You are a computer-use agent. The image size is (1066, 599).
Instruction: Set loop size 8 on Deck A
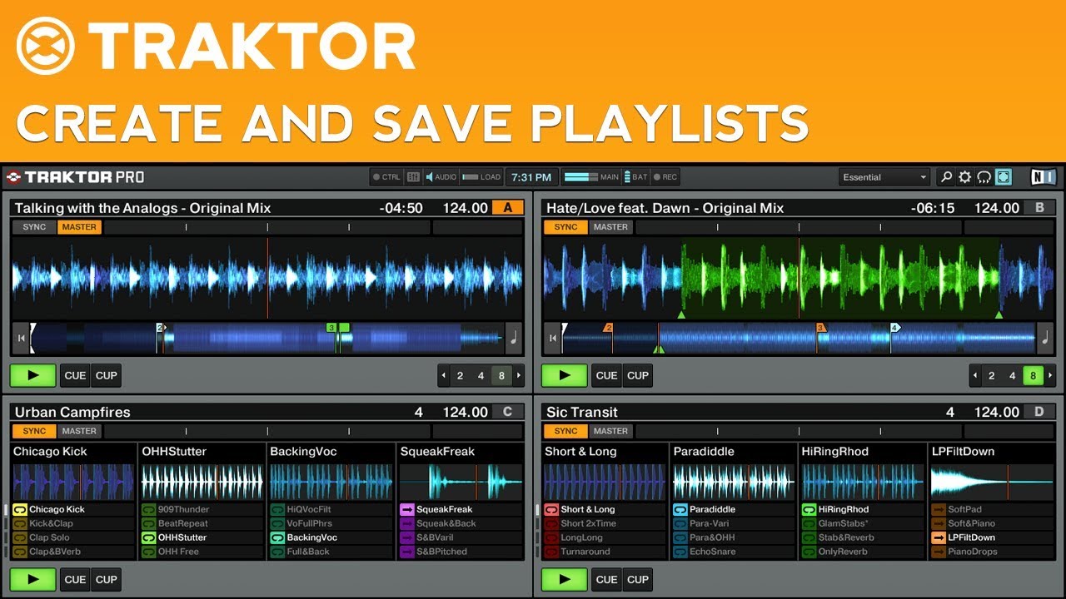click(501, 375)
